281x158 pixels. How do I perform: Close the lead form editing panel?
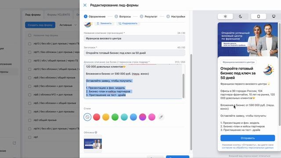click(85, 5)
